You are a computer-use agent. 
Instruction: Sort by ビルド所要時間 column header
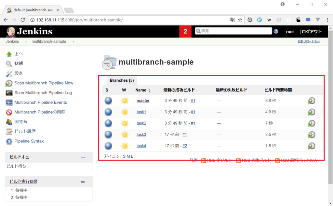tap(278, 90)
